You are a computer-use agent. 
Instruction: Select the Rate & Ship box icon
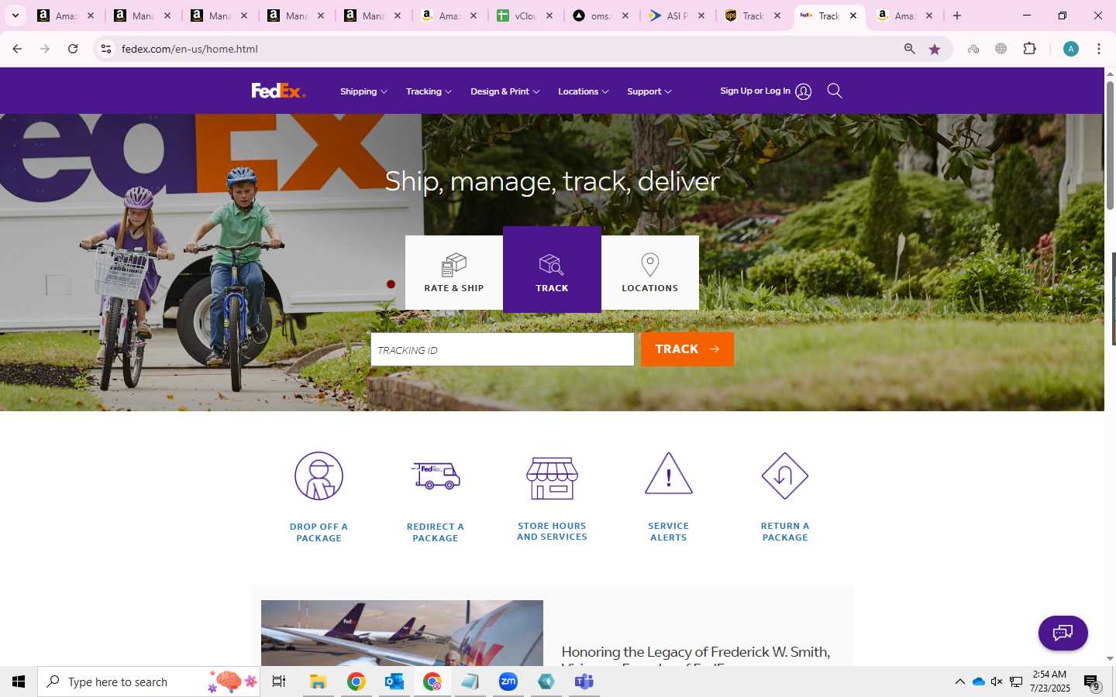tap(454, 265)
